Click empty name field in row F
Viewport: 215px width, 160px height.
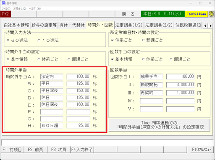click(52, 112)
